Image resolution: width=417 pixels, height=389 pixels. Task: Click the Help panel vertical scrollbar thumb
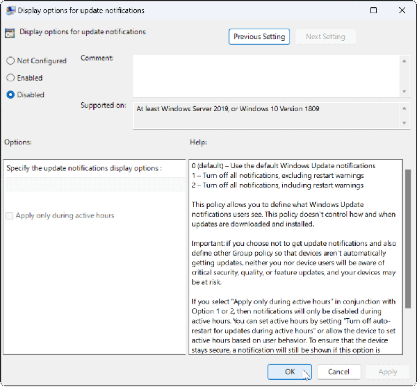point(408,239)
